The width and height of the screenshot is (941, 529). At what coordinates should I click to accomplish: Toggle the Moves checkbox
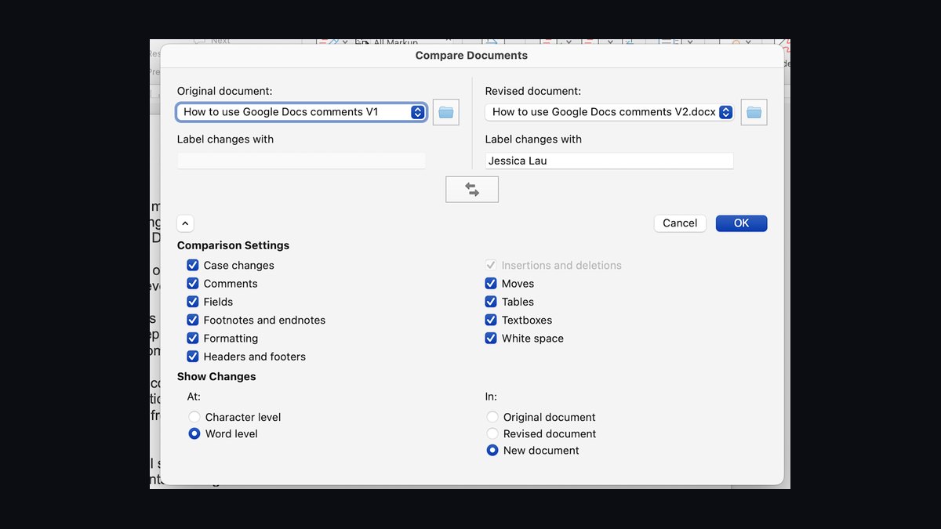click(x=491, y=284)
